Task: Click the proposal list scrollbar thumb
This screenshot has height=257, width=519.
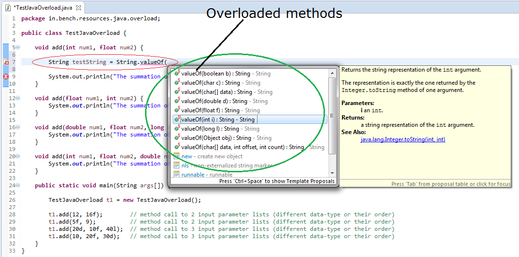Action: point(332,116)
